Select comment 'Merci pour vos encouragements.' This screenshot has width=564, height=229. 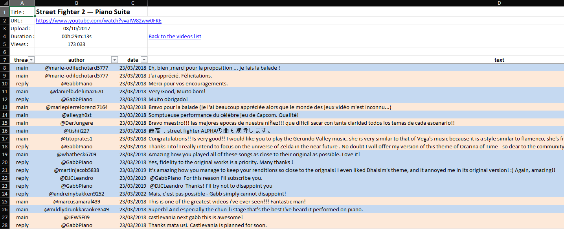pyautogui.click(x=356, y=83)
